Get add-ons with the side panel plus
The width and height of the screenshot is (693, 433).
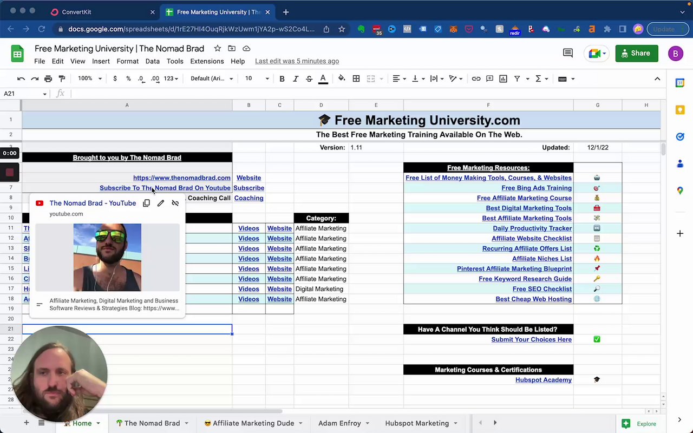pos(680,233)
